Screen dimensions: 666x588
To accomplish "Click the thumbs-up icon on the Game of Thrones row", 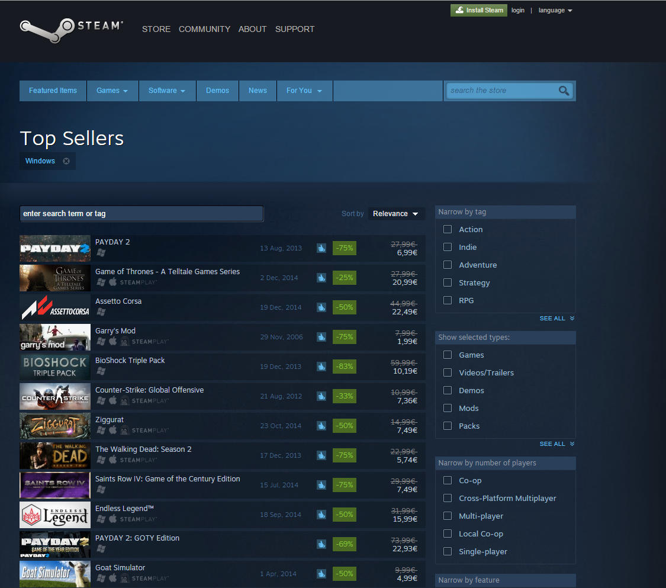I will [321, 278].
